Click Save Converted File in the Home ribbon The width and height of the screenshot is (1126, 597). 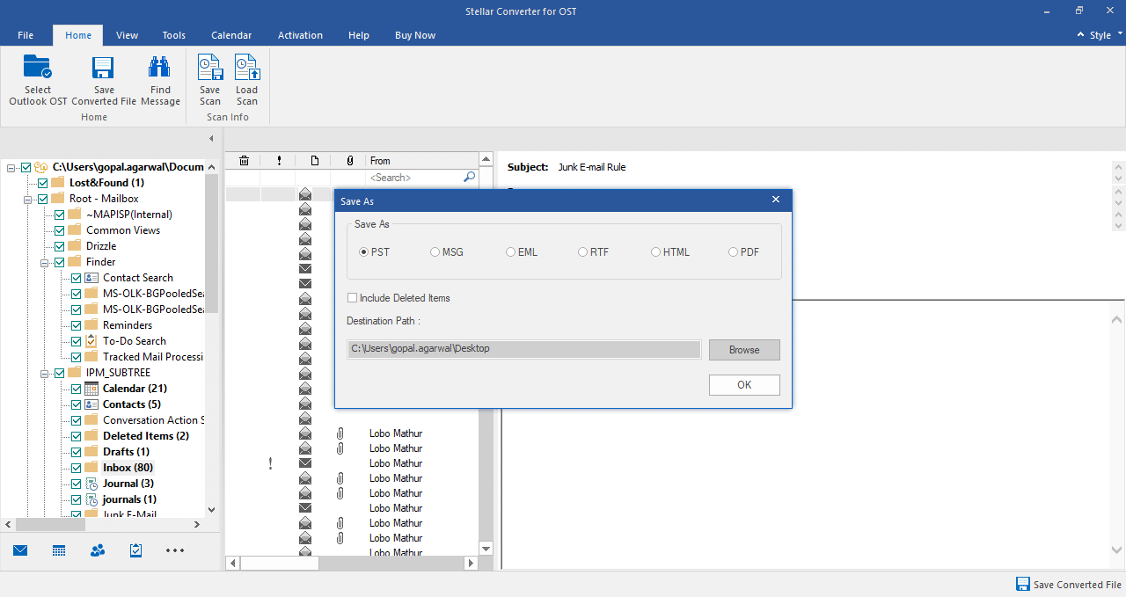[x=104, y=80]
